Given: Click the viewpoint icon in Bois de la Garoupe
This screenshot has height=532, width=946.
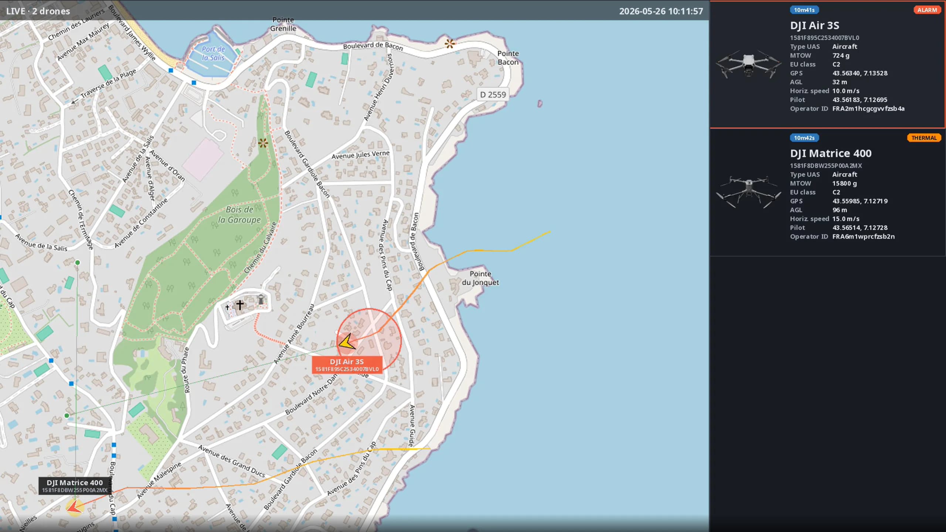Looking at the screenshot, I should tap(263, 143).
